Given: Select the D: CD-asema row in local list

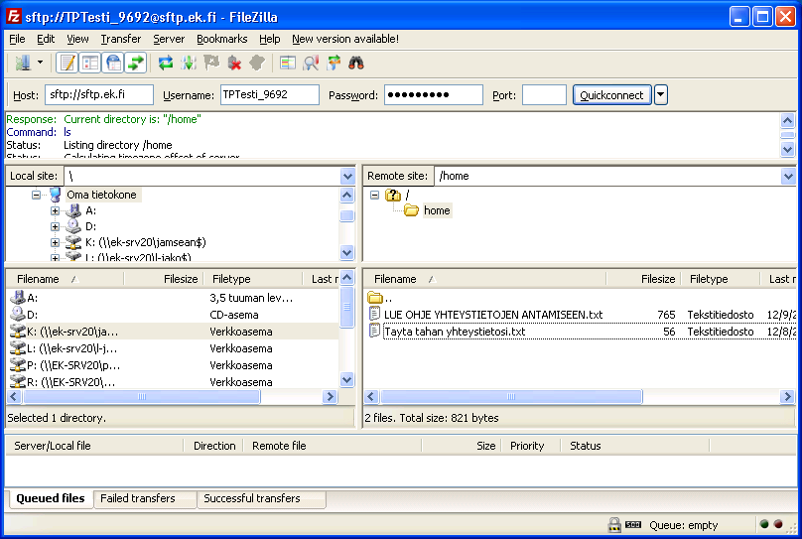Looking at the screenshot, I should 173,315.
